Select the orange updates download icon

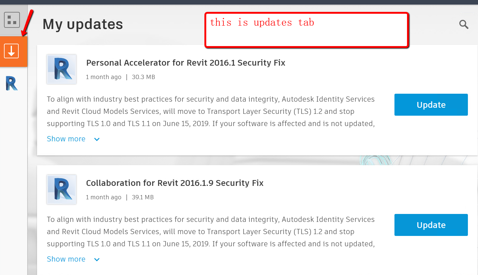11,51
